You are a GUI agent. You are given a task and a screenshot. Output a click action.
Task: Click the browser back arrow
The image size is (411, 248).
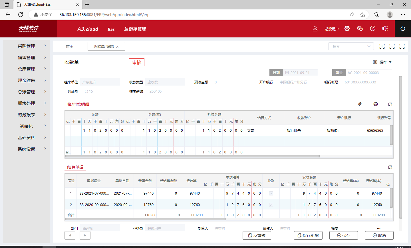8,15
